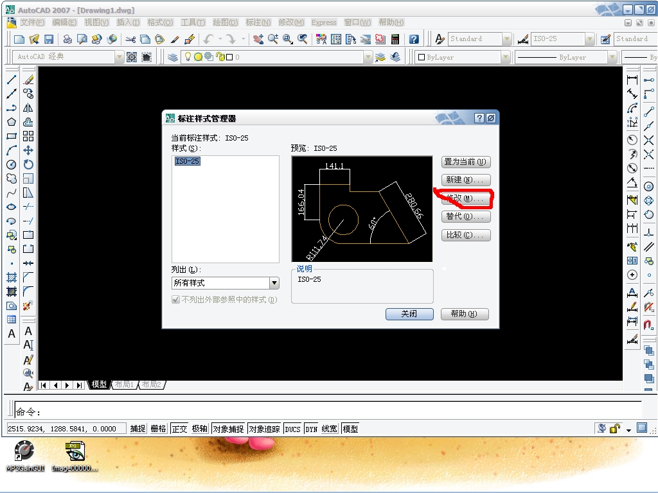Click the 替代(O)... button
Viewport: 658px width, 493px height.
click(466, 216)
